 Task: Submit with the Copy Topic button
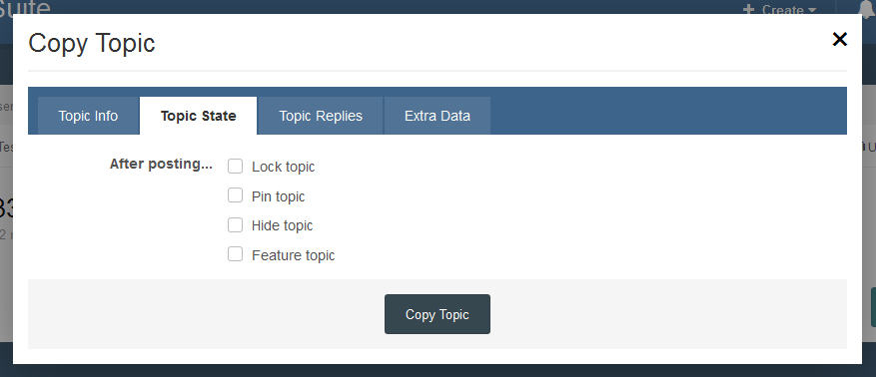pyautogui.click(x=438, y=314)
